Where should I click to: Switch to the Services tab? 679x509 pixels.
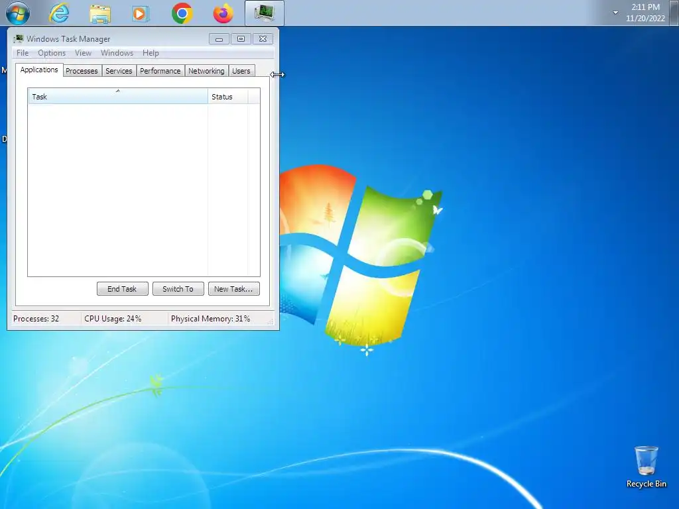119,71
